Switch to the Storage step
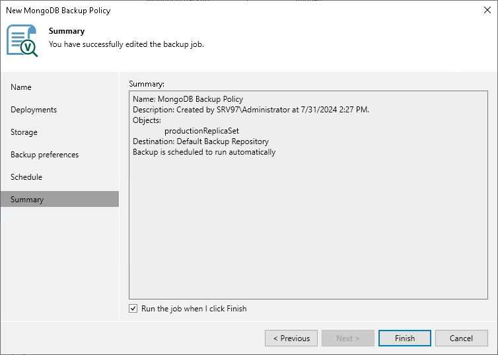 24,132
